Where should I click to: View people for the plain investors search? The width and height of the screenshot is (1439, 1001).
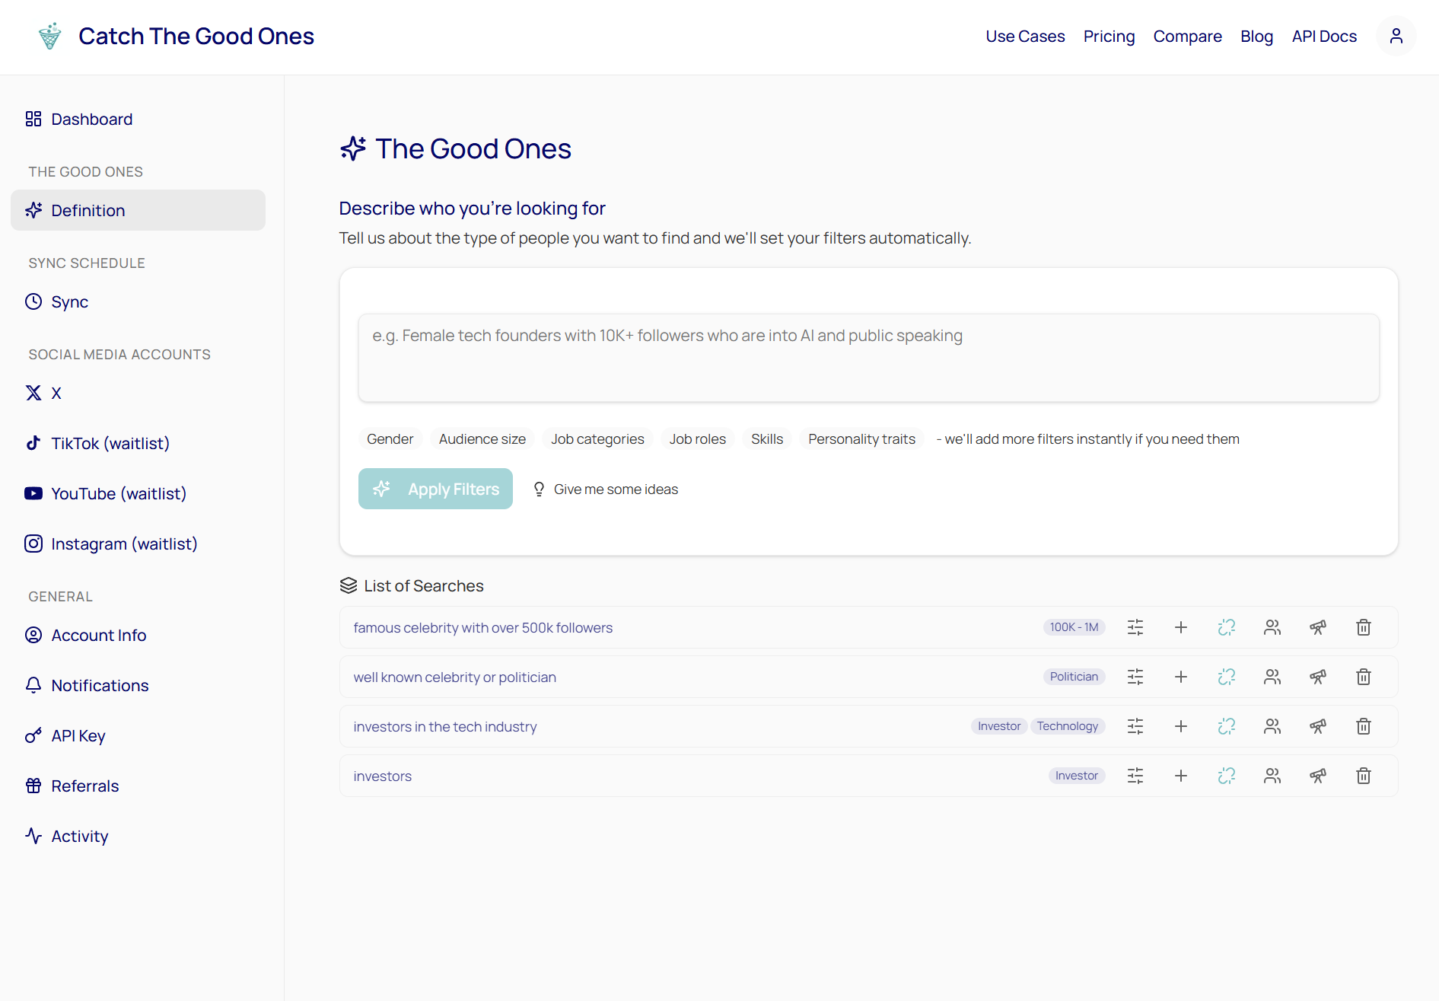click(x=1272, y=776)
